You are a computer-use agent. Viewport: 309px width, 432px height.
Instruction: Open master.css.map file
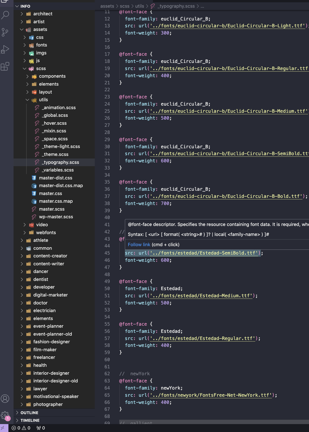56,201
